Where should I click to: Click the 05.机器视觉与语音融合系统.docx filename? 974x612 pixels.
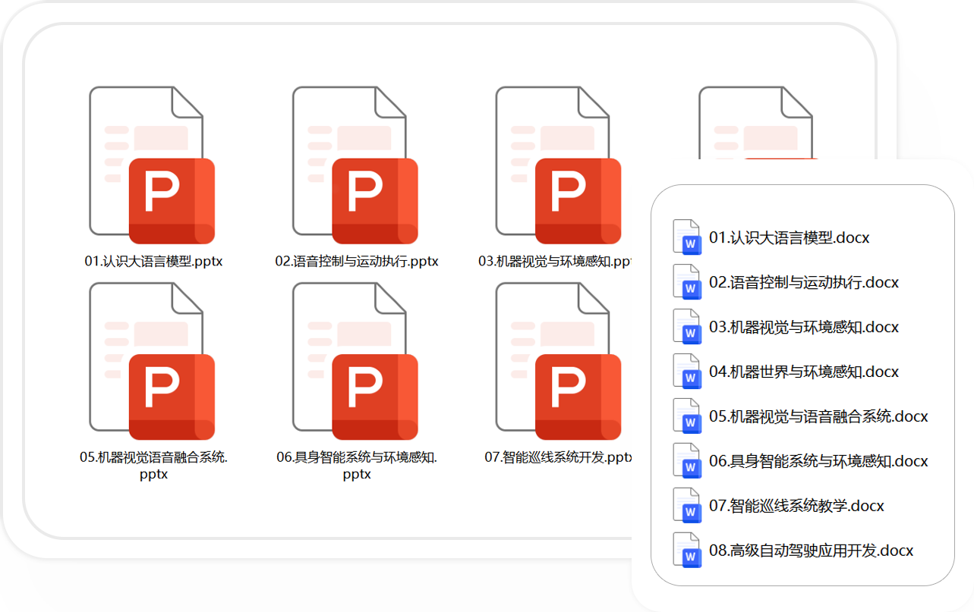pyautogui.click(x=818, y=416)
